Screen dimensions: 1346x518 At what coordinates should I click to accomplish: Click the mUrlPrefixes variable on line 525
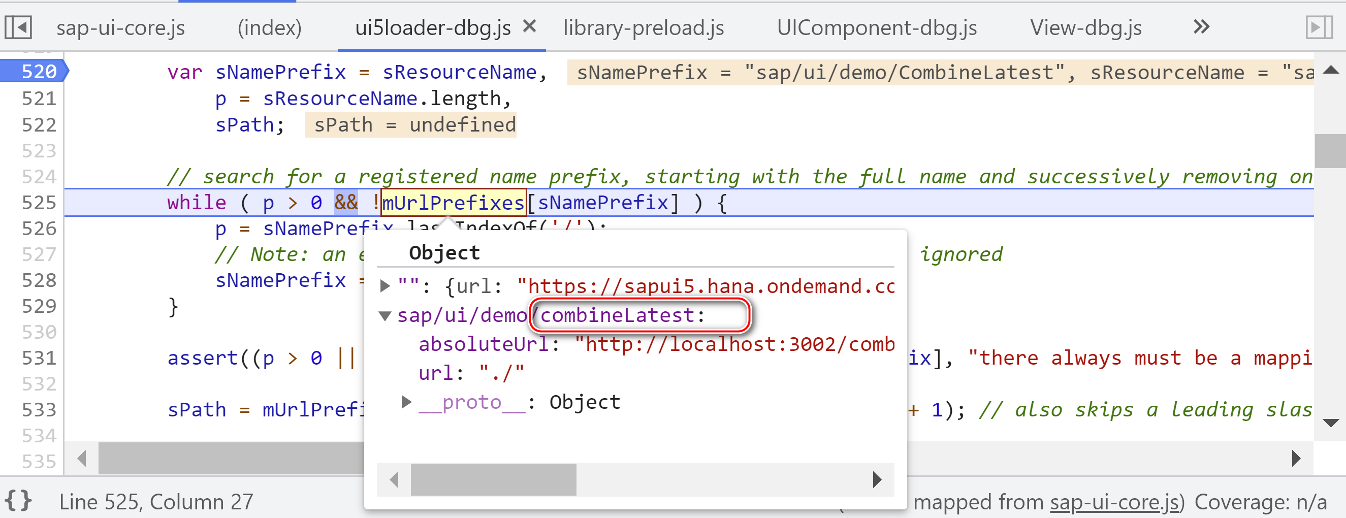(453, 203)
